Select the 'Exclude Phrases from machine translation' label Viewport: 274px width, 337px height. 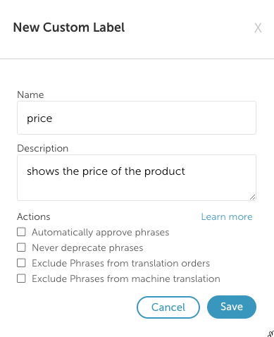pos(126,278)
